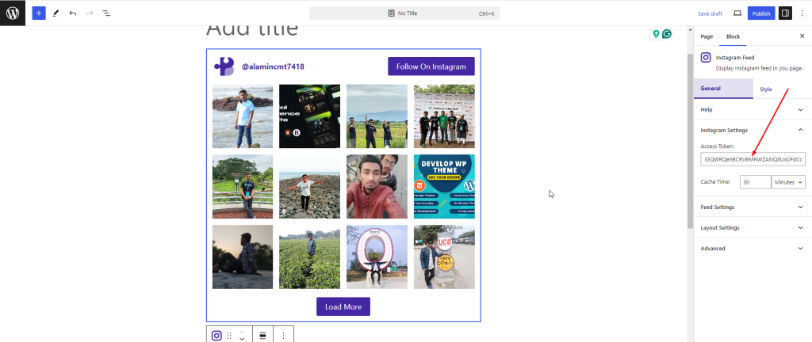Switch to the Page tab in sidebar

click(x=707, y=36)
